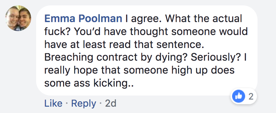The image size is (276, 113).
Task: Open the Emma Poolman profile name link
Action: pos(83,19)
